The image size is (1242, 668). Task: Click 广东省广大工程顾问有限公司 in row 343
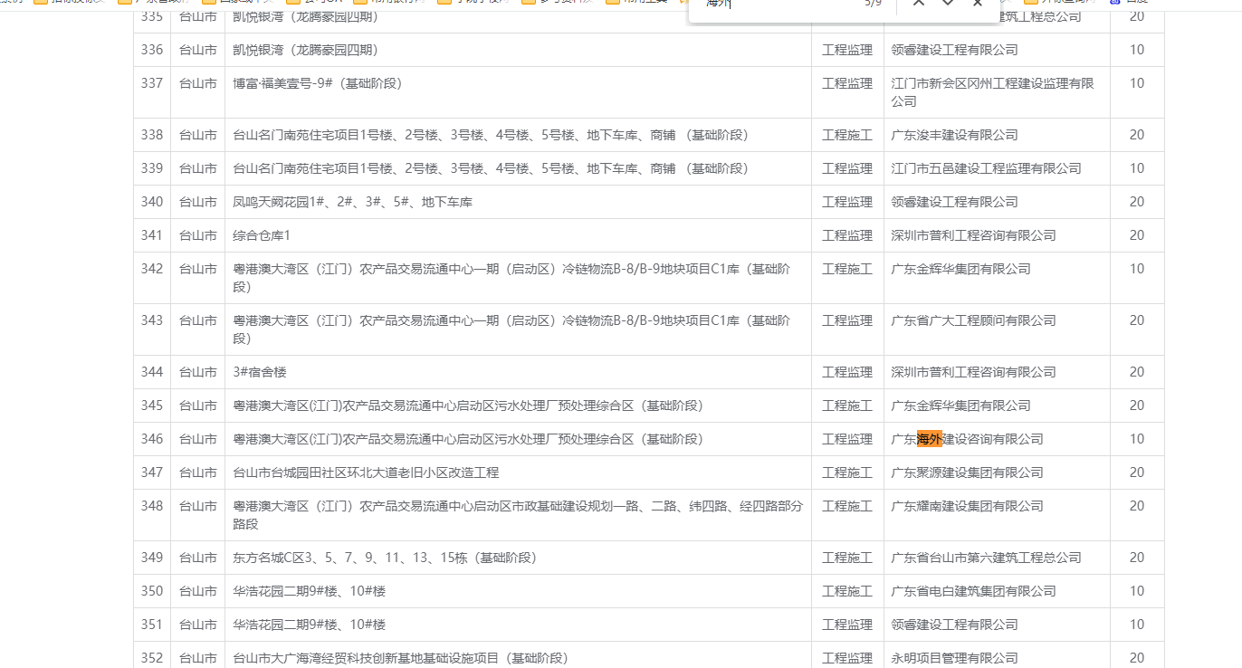click(x=973, y=320)
